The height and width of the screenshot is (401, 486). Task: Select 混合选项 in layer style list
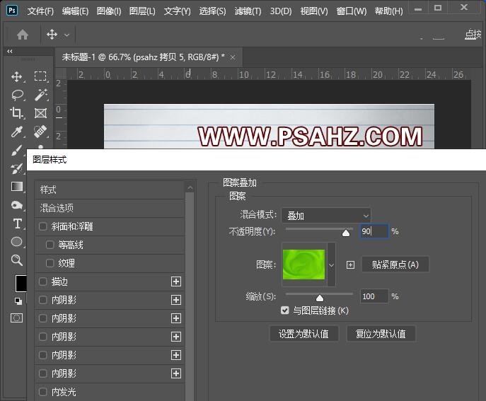point(110,208)
